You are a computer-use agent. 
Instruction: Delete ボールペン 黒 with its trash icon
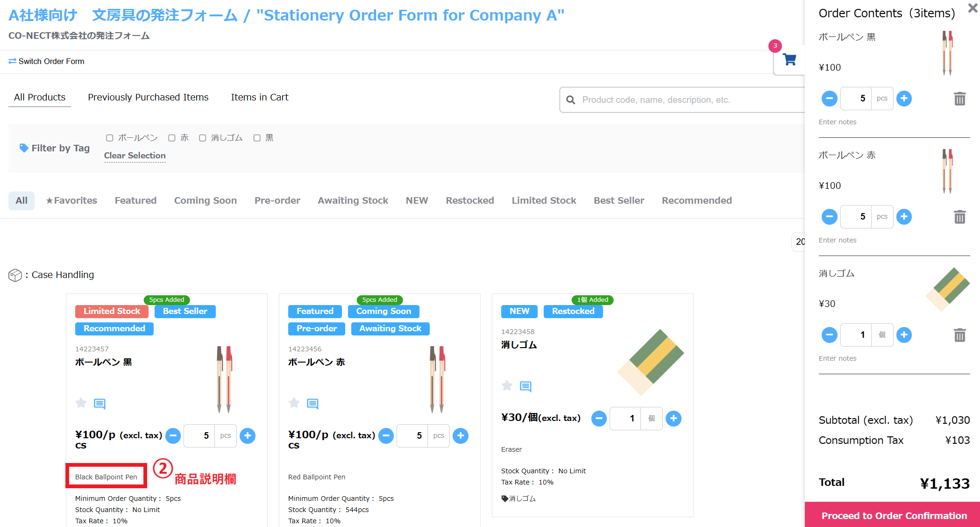[x=959, y=99]
